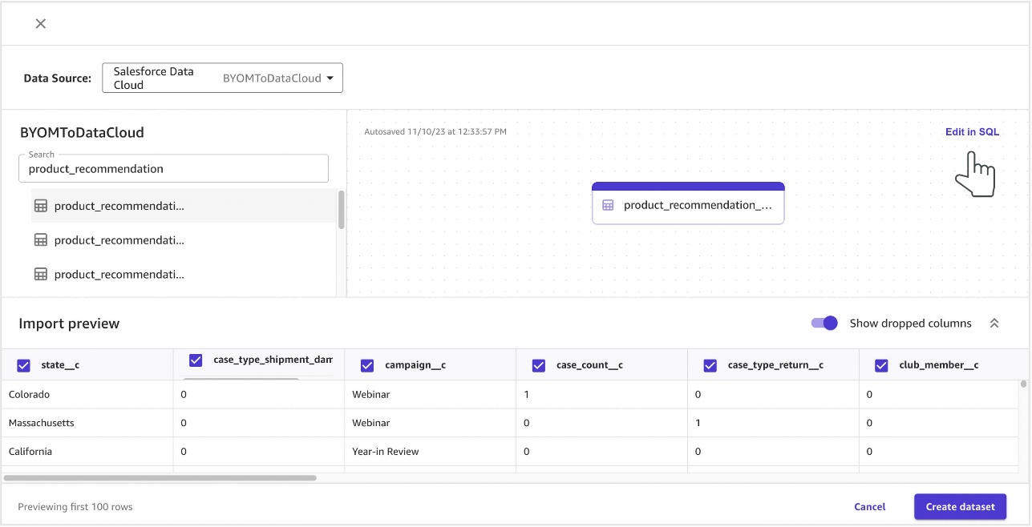The height and width of the screenshot is (527, 1032).
Task: Open Edit in SQL
Action: point(972,132)
